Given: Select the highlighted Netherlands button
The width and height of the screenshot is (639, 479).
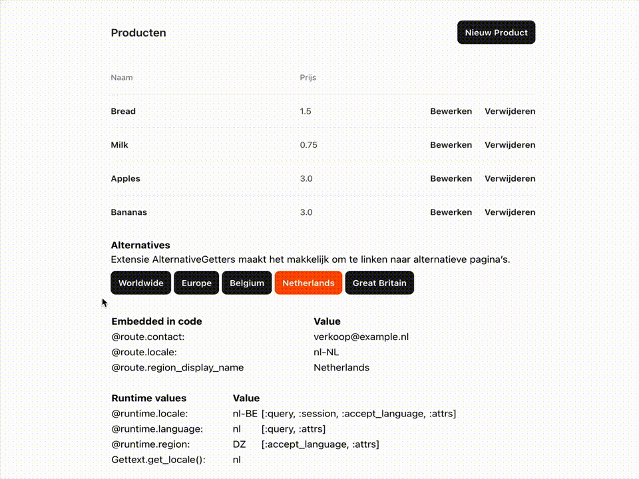Looking at the screenshot, I should pyautogui.click(x=308, y=283).
